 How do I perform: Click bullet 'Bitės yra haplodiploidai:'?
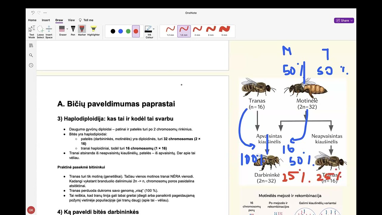click(x=88, y=134)
